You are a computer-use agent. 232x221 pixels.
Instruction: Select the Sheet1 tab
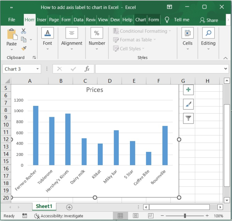(44, 206)
